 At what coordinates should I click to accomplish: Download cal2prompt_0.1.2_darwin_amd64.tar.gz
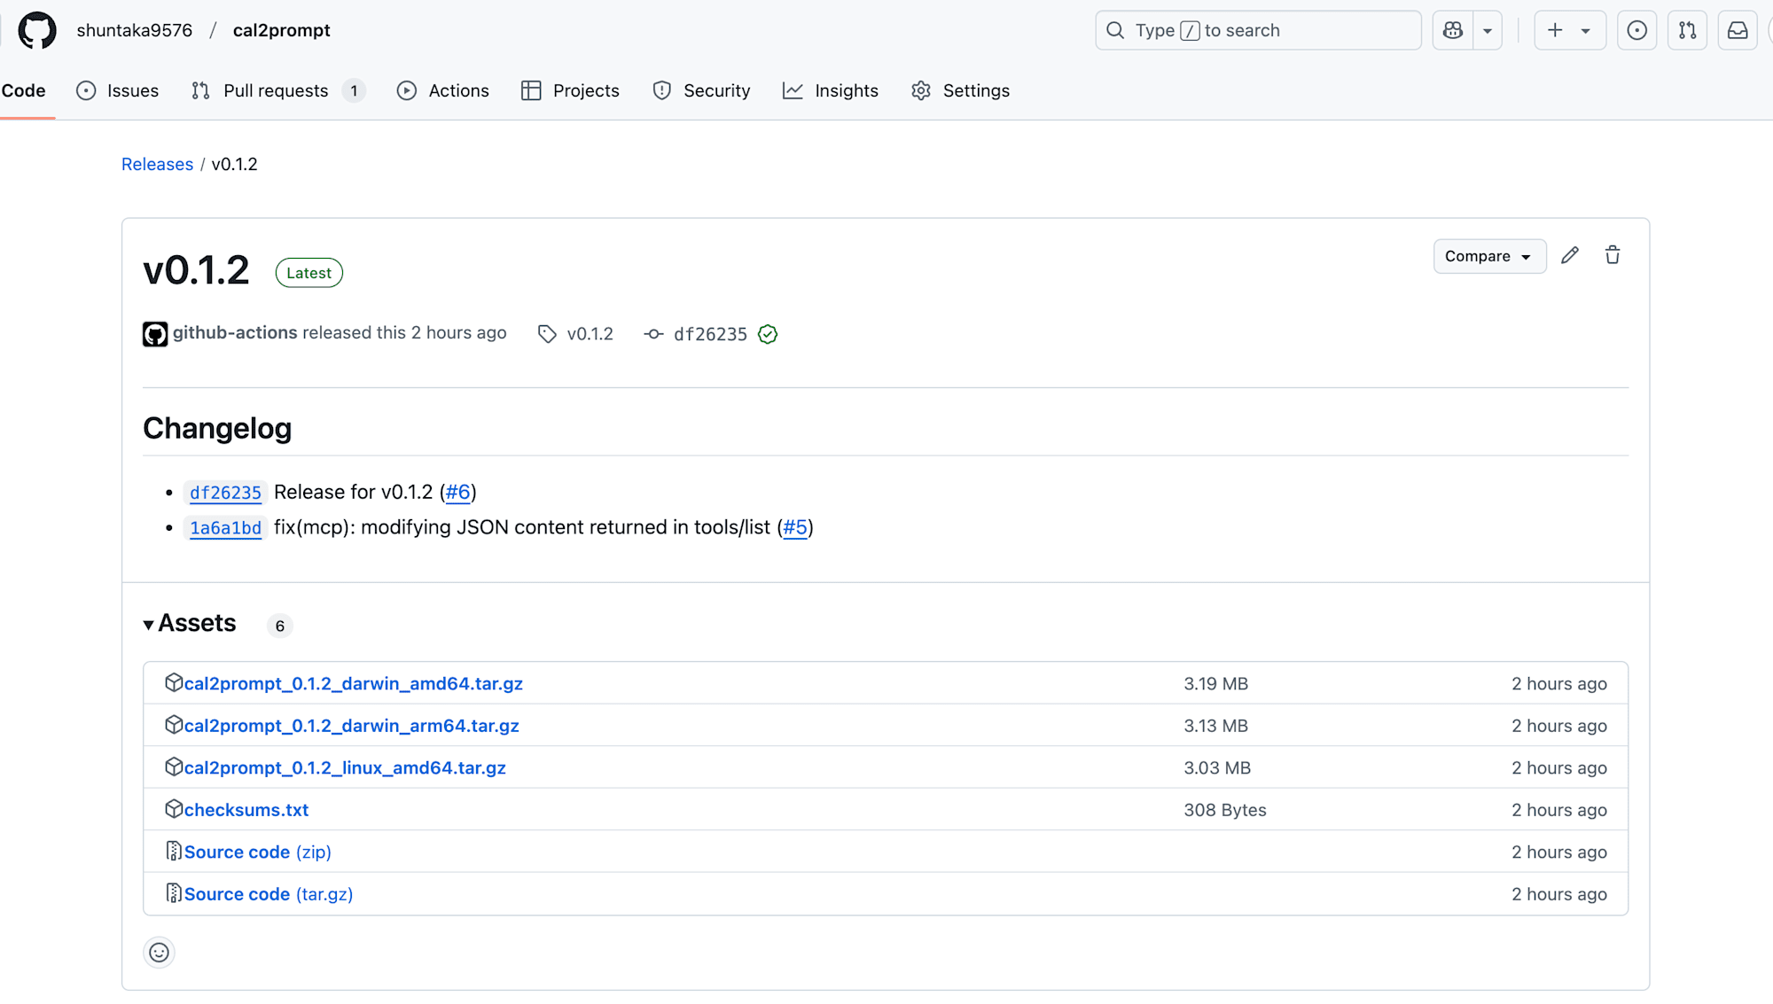(353, 683)
